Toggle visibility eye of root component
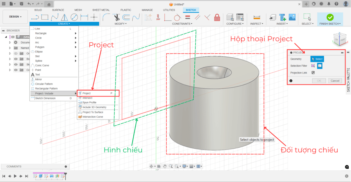The width and height of the screenshot is (351, 182). [x=13, y=37]
